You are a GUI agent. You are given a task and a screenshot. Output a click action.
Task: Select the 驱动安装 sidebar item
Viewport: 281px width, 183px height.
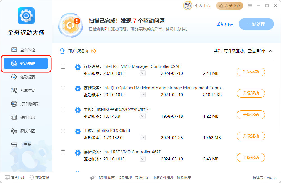click(x=26, y=63)
